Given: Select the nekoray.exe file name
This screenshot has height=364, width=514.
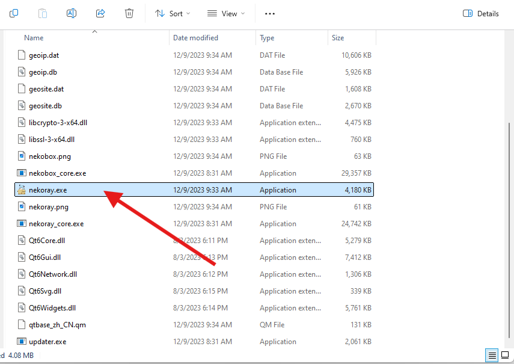Looking at the screenshot, I should coord(48,190).
